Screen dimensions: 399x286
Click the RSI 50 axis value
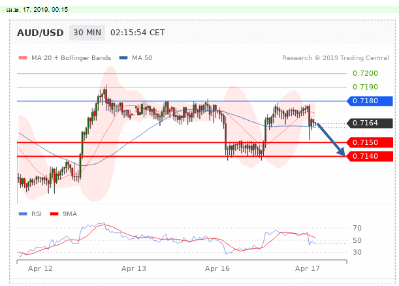pyautogui.click(x=357, y=240)
